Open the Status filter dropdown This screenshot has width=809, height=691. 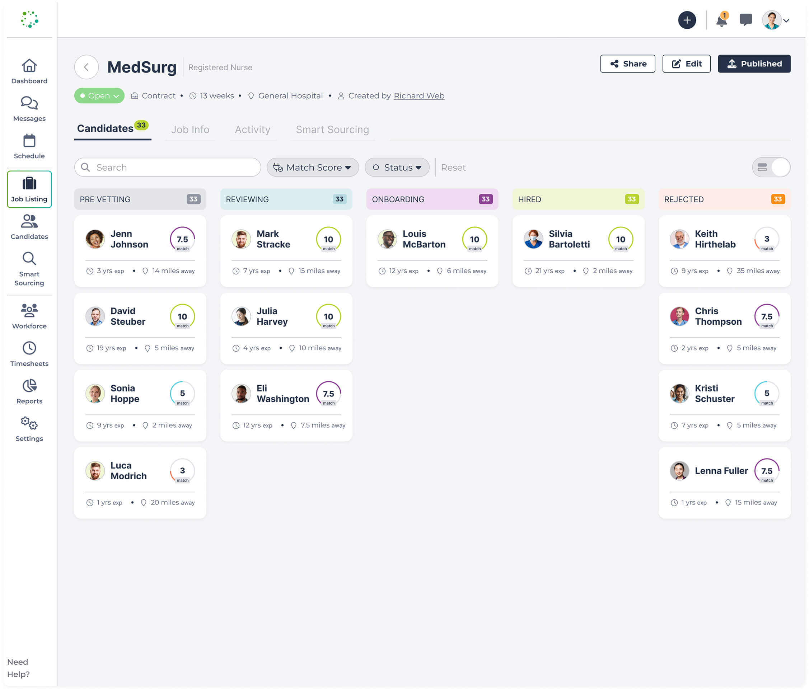click(x=397, y=168)
